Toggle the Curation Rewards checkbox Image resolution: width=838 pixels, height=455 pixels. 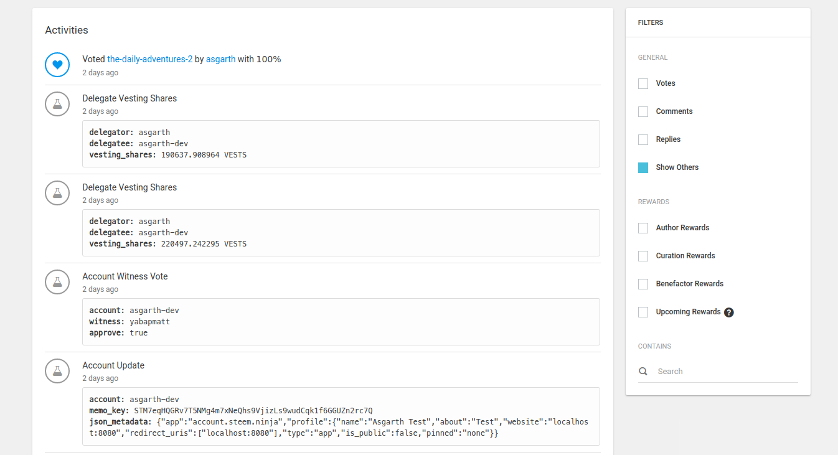pos(643,256)
